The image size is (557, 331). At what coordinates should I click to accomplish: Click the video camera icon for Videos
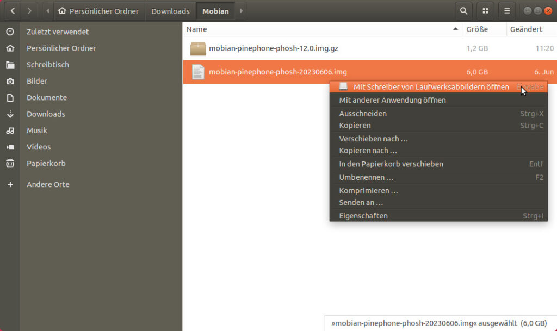pyautogui.click(x=10, y=147)
